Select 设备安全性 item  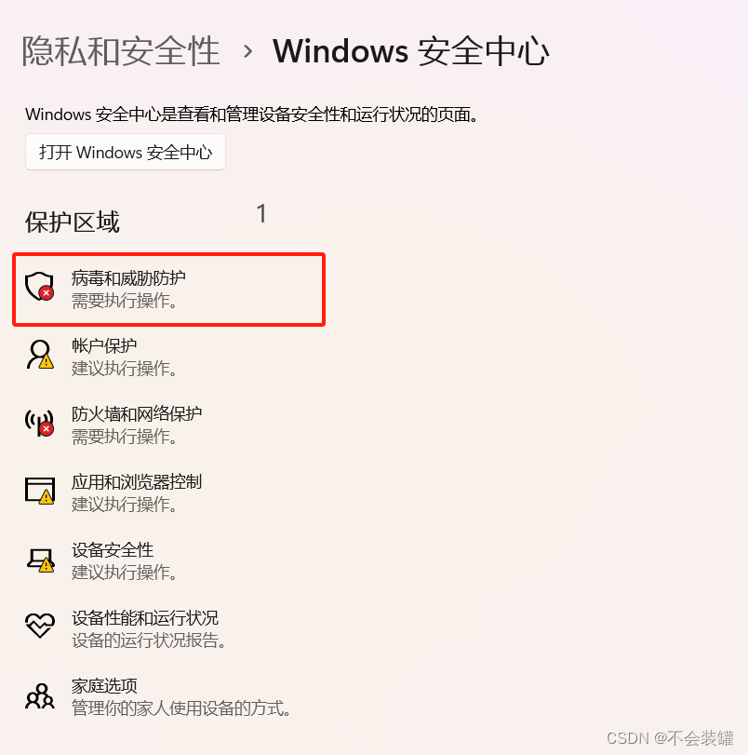169,560
